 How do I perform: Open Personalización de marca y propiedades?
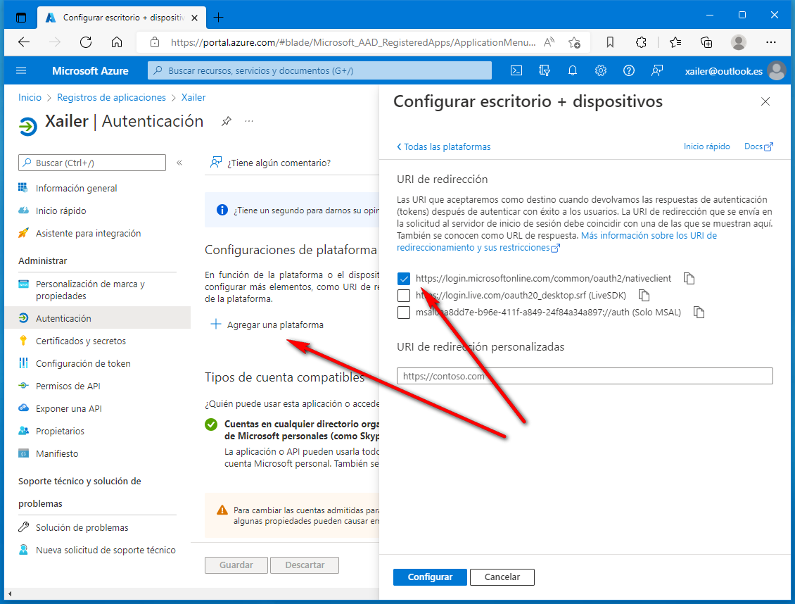click(90, 290)
